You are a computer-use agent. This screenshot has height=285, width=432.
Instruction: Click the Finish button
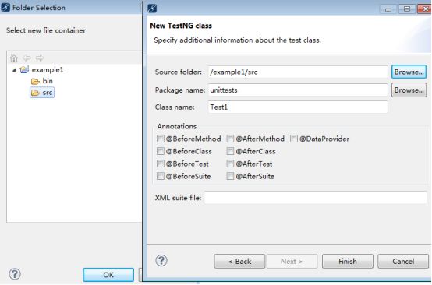click(348, 261)
